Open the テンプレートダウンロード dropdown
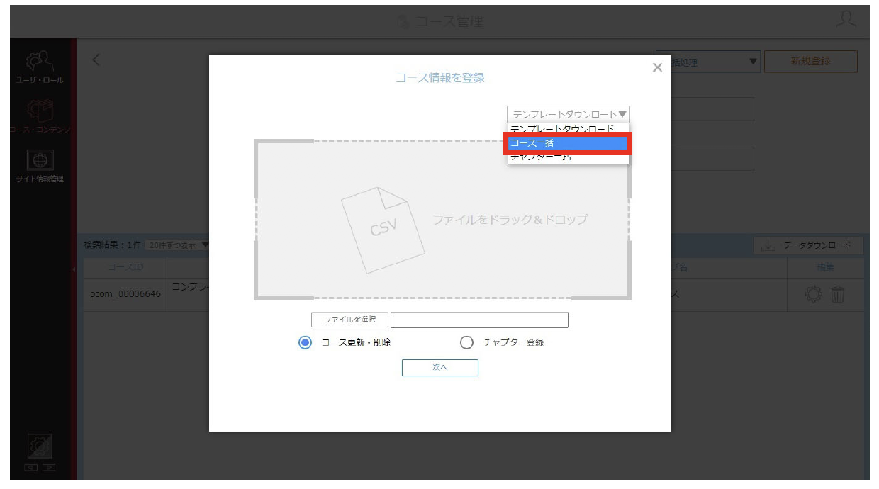 pos(569,114)
